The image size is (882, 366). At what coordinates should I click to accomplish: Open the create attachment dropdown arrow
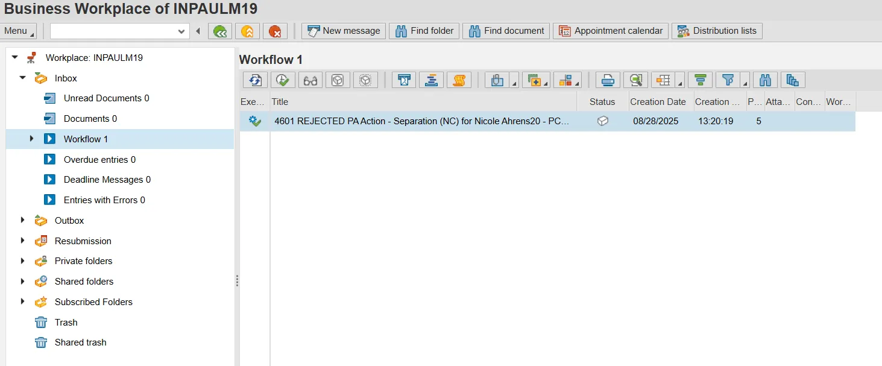[x=546, y=83]
